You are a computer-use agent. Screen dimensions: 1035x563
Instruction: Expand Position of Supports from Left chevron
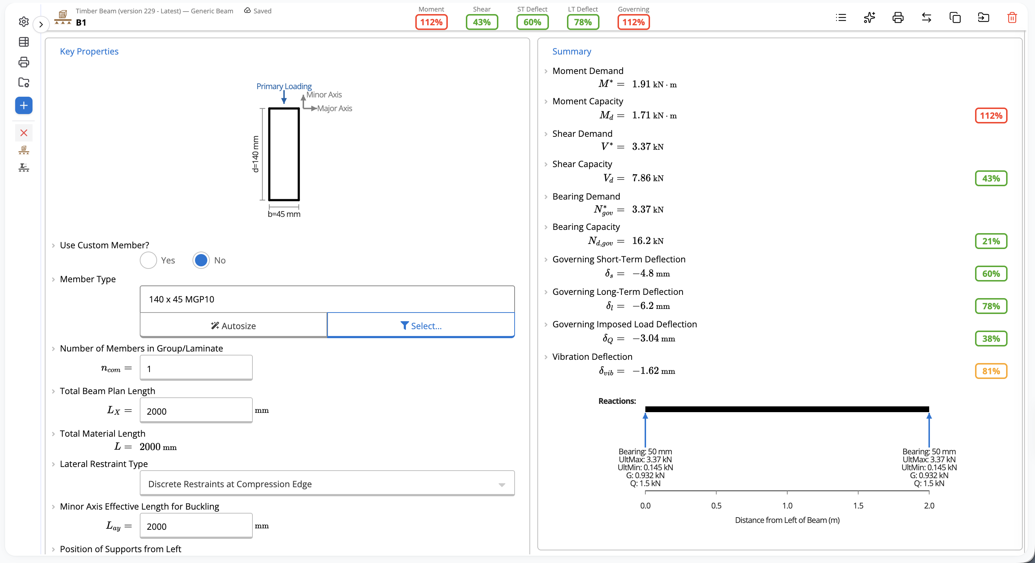(53, 549)
